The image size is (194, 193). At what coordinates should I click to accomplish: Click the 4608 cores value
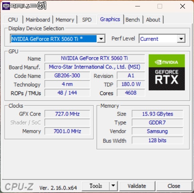click(x=131, y=92)
